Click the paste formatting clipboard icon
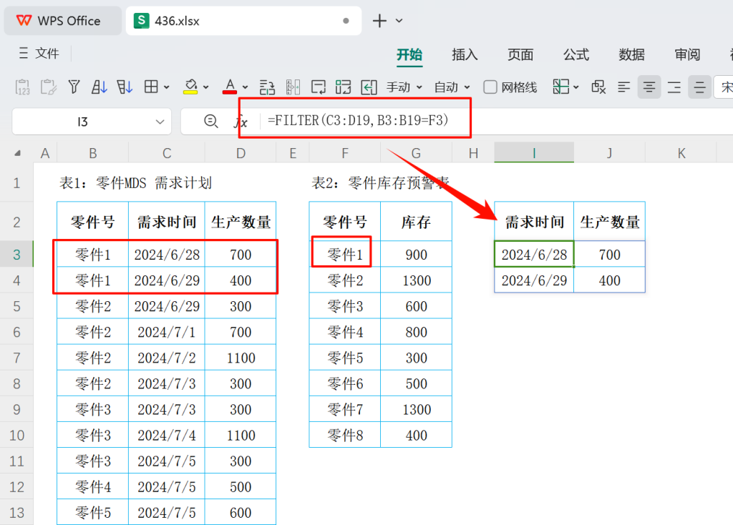The height and width of the screenshot is (525, 733). click(x=48, y=87)
